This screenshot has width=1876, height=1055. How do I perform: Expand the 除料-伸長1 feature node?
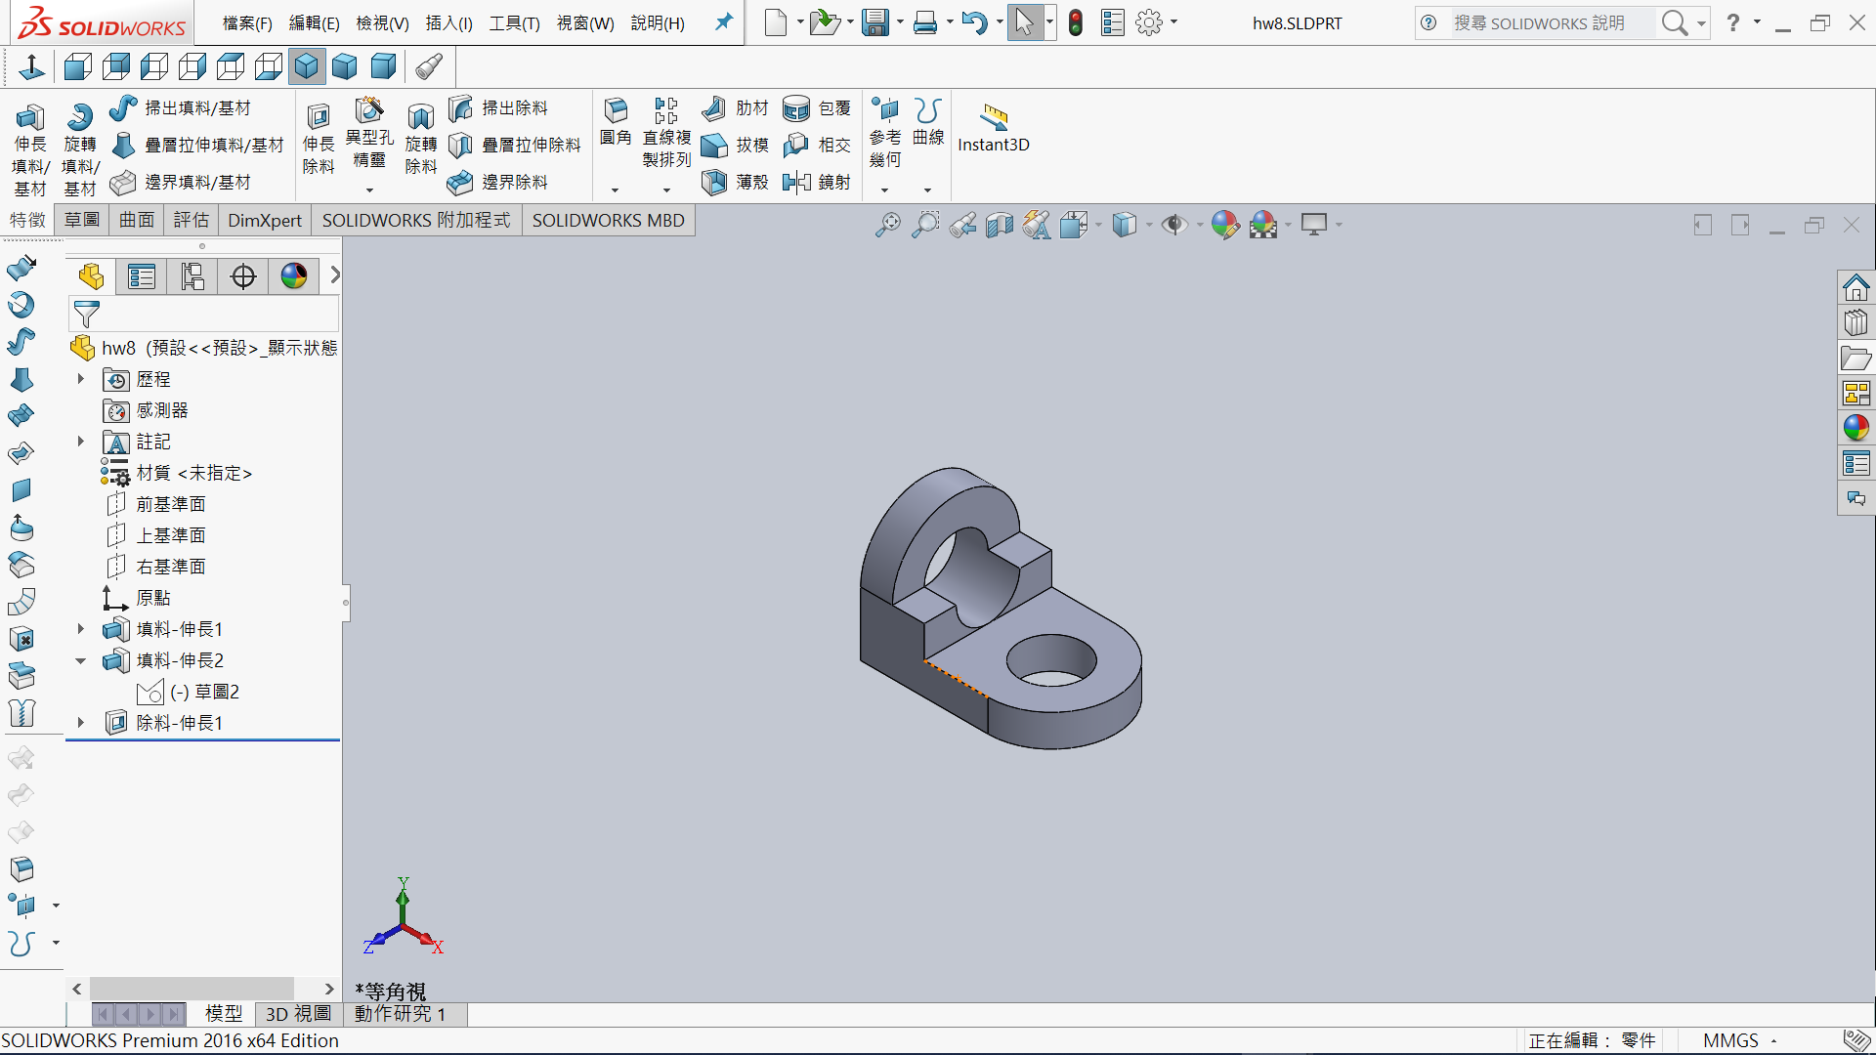click(81, 723)
